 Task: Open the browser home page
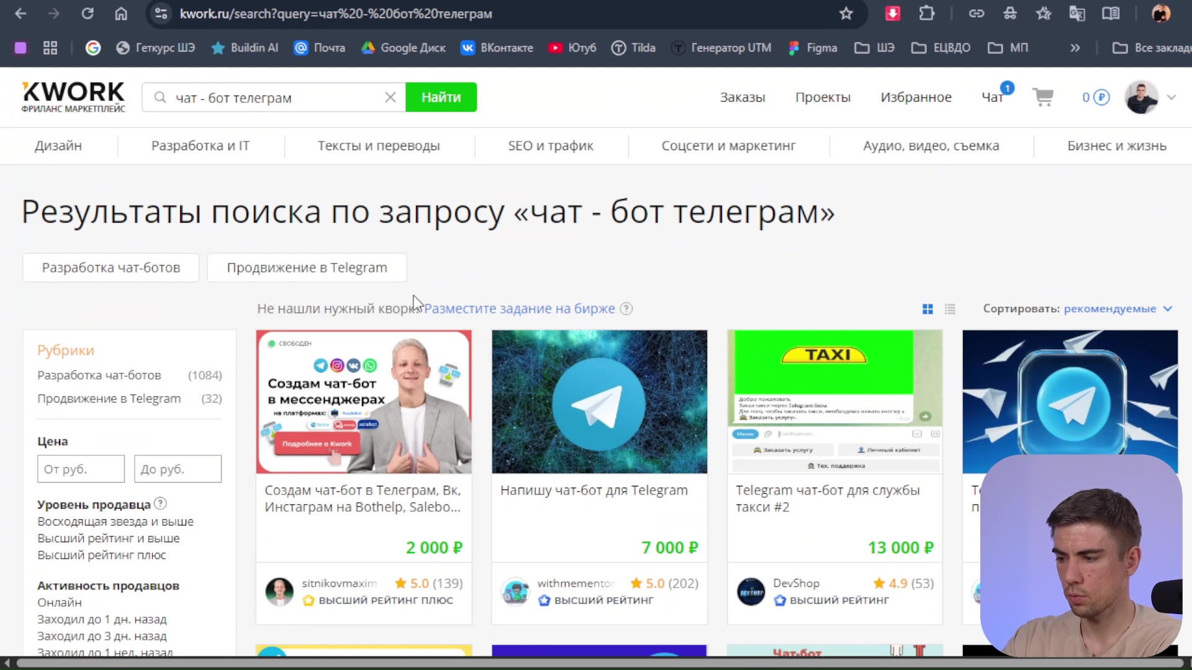click(x=121, y=14)
